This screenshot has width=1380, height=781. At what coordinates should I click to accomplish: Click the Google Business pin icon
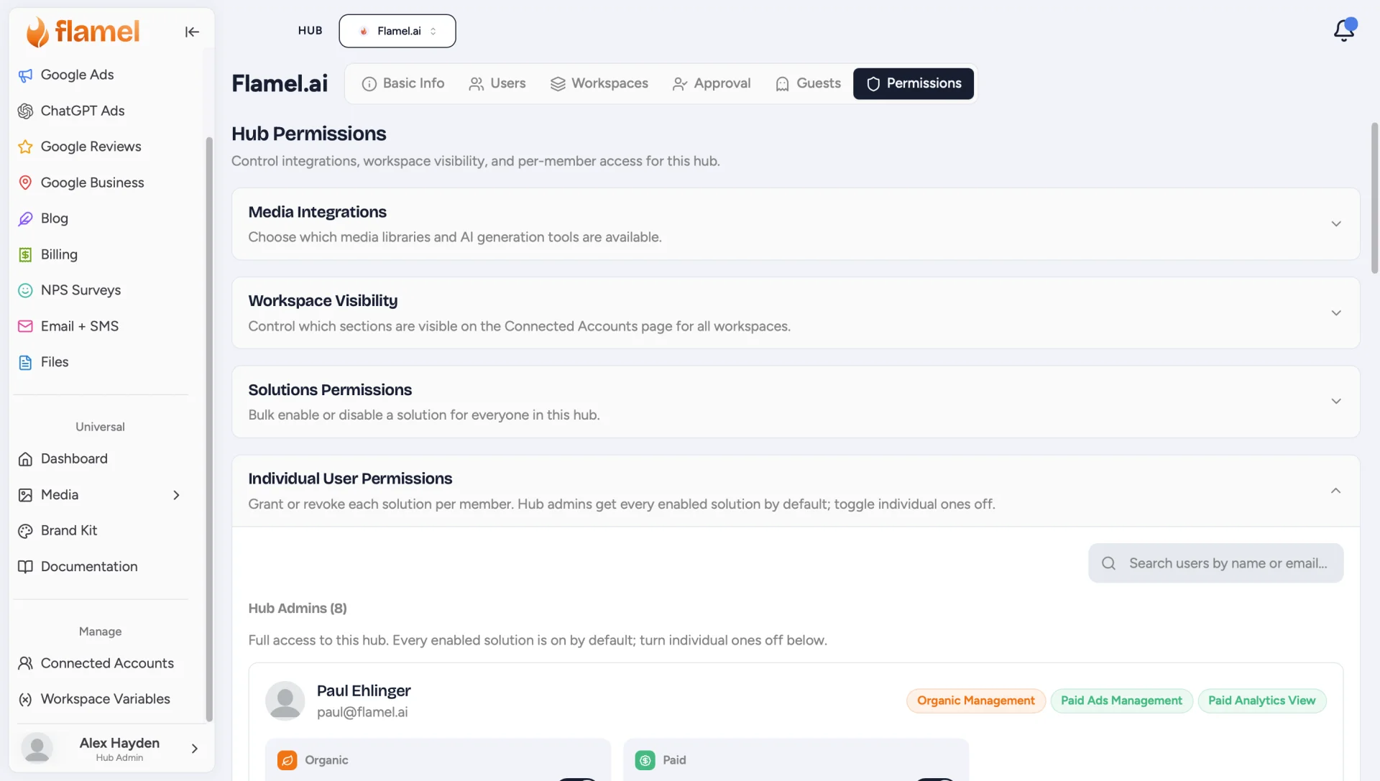[x=25, y=182]
